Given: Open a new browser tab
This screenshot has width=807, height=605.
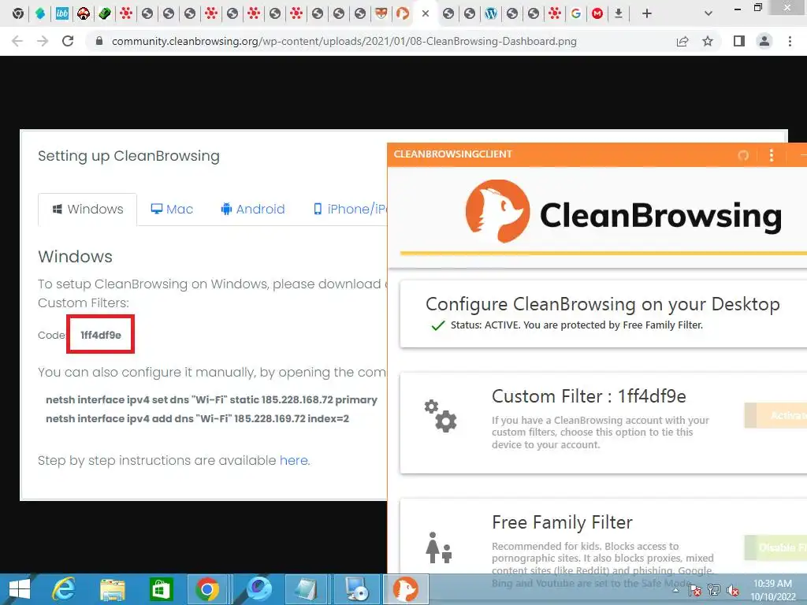Looking at the screenshot, I should (647, 14).
